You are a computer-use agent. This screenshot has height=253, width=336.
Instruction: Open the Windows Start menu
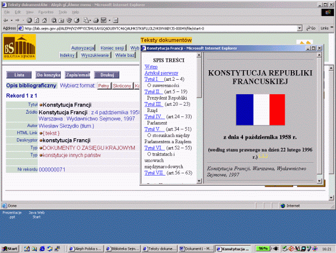point(10,248)
